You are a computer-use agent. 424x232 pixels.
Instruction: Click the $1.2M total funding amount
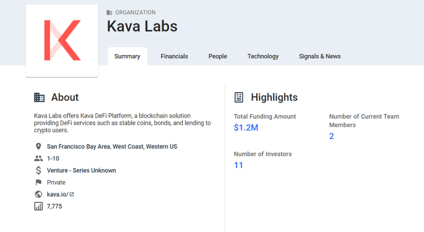click(x=246, y=128)
